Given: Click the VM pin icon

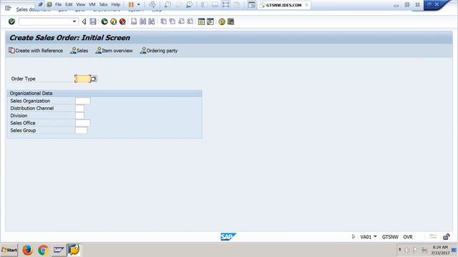Looking at the screenshot, I should [x=40, y=4].
